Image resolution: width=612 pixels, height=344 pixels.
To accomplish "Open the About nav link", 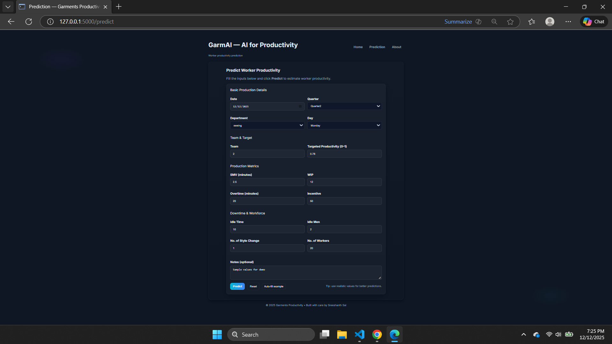I will 397,47.
